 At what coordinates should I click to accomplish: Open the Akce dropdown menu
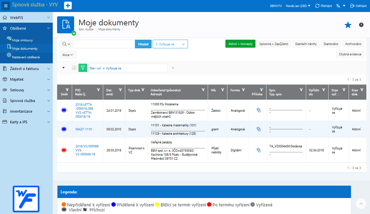tap(68, 55)
